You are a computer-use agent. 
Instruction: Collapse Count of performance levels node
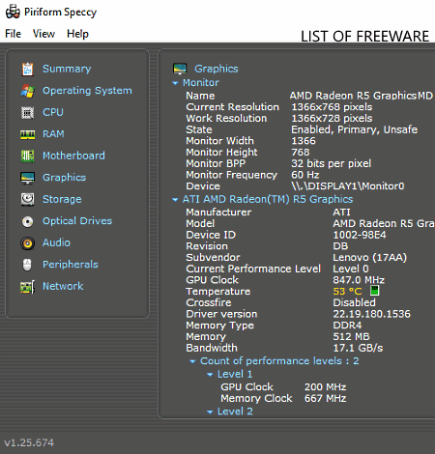pos(192,361)
